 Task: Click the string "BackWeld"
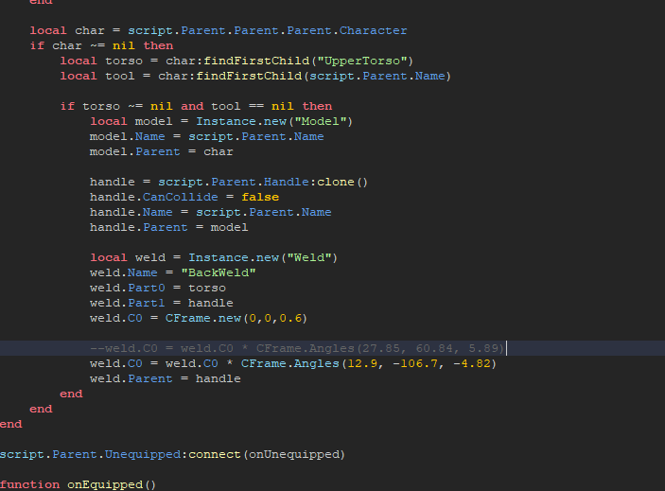click(x=219, y=273)
